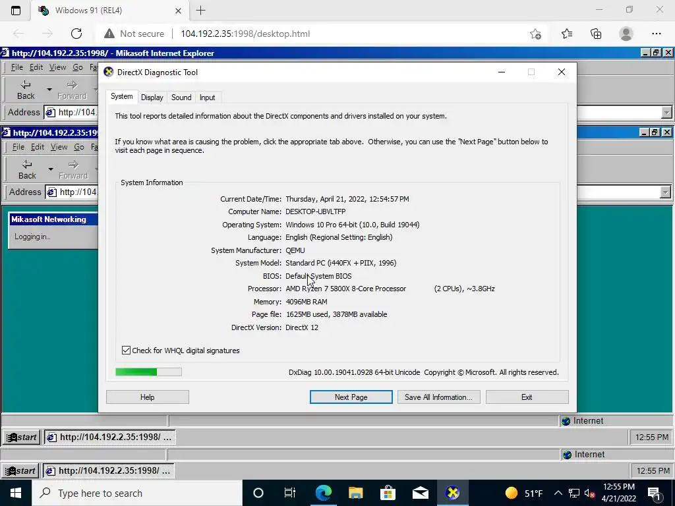Open the Sound tab in DxDiag
This screenshot has width=675, height=506.
tap(181, 98)
